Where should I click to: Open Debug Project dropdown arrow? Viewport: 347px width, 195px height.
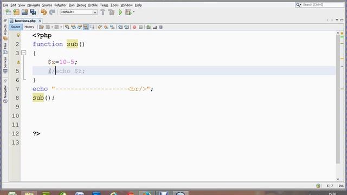[x=134, y=12]
